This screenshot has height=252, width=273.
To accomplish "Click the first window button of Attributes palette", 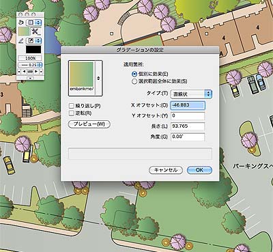I will pos(20,14).
